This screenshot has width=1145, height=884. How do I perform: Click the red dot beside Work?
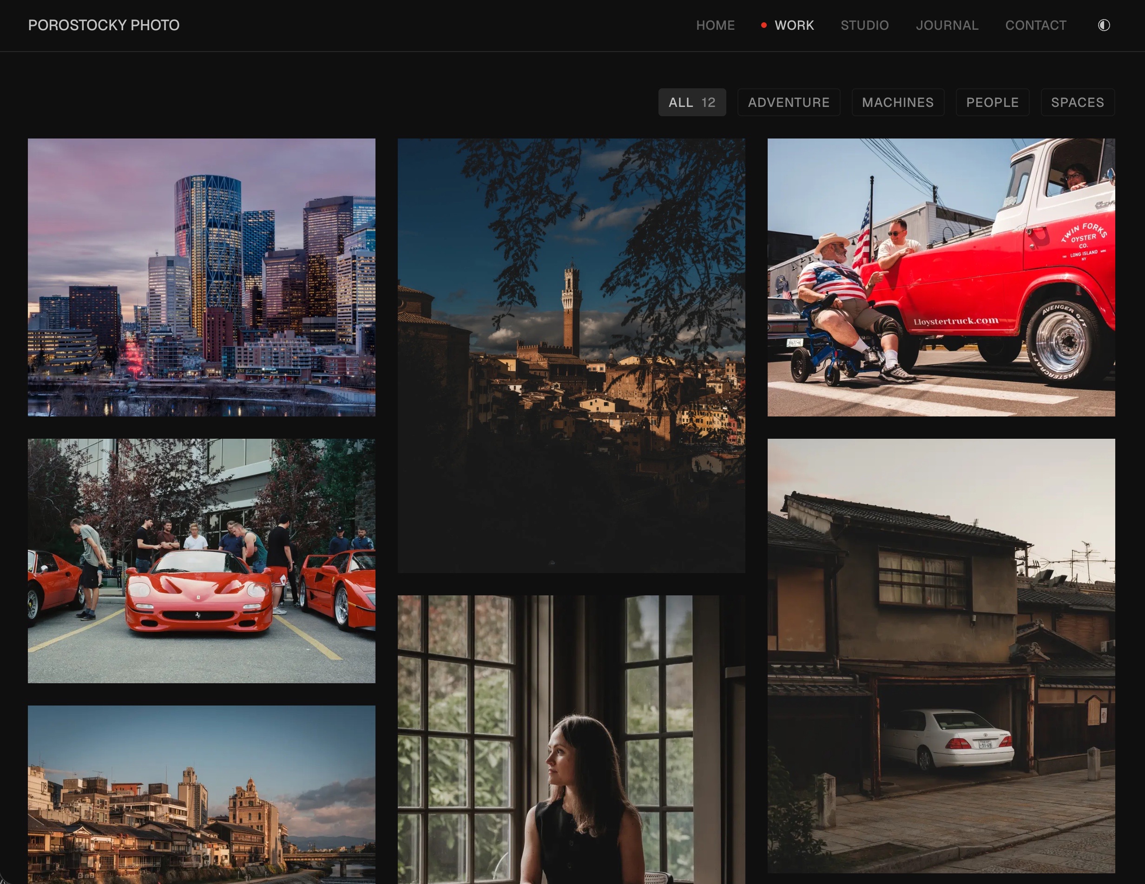point(764,25)
